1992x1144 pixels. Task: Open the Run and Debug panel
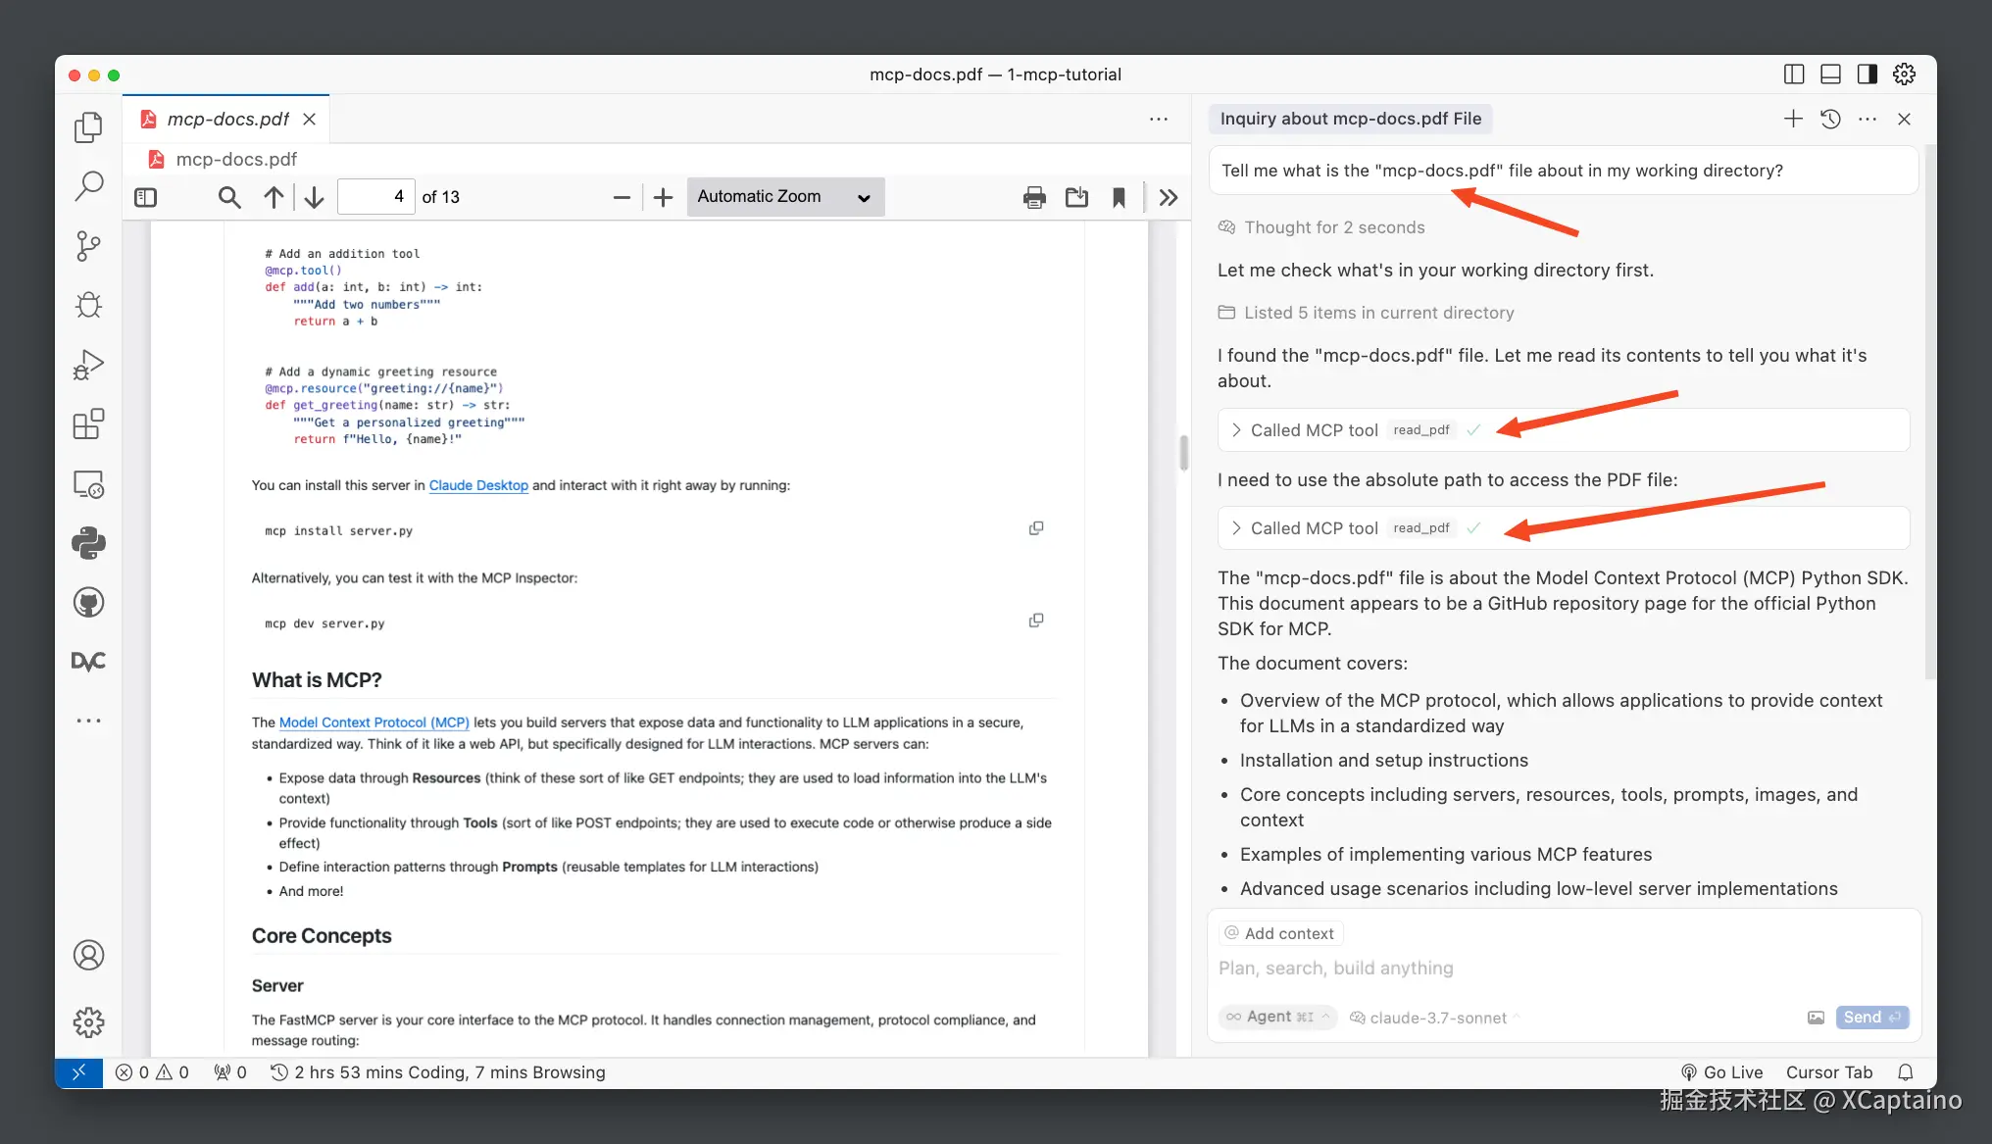click(x=88, y=364)
